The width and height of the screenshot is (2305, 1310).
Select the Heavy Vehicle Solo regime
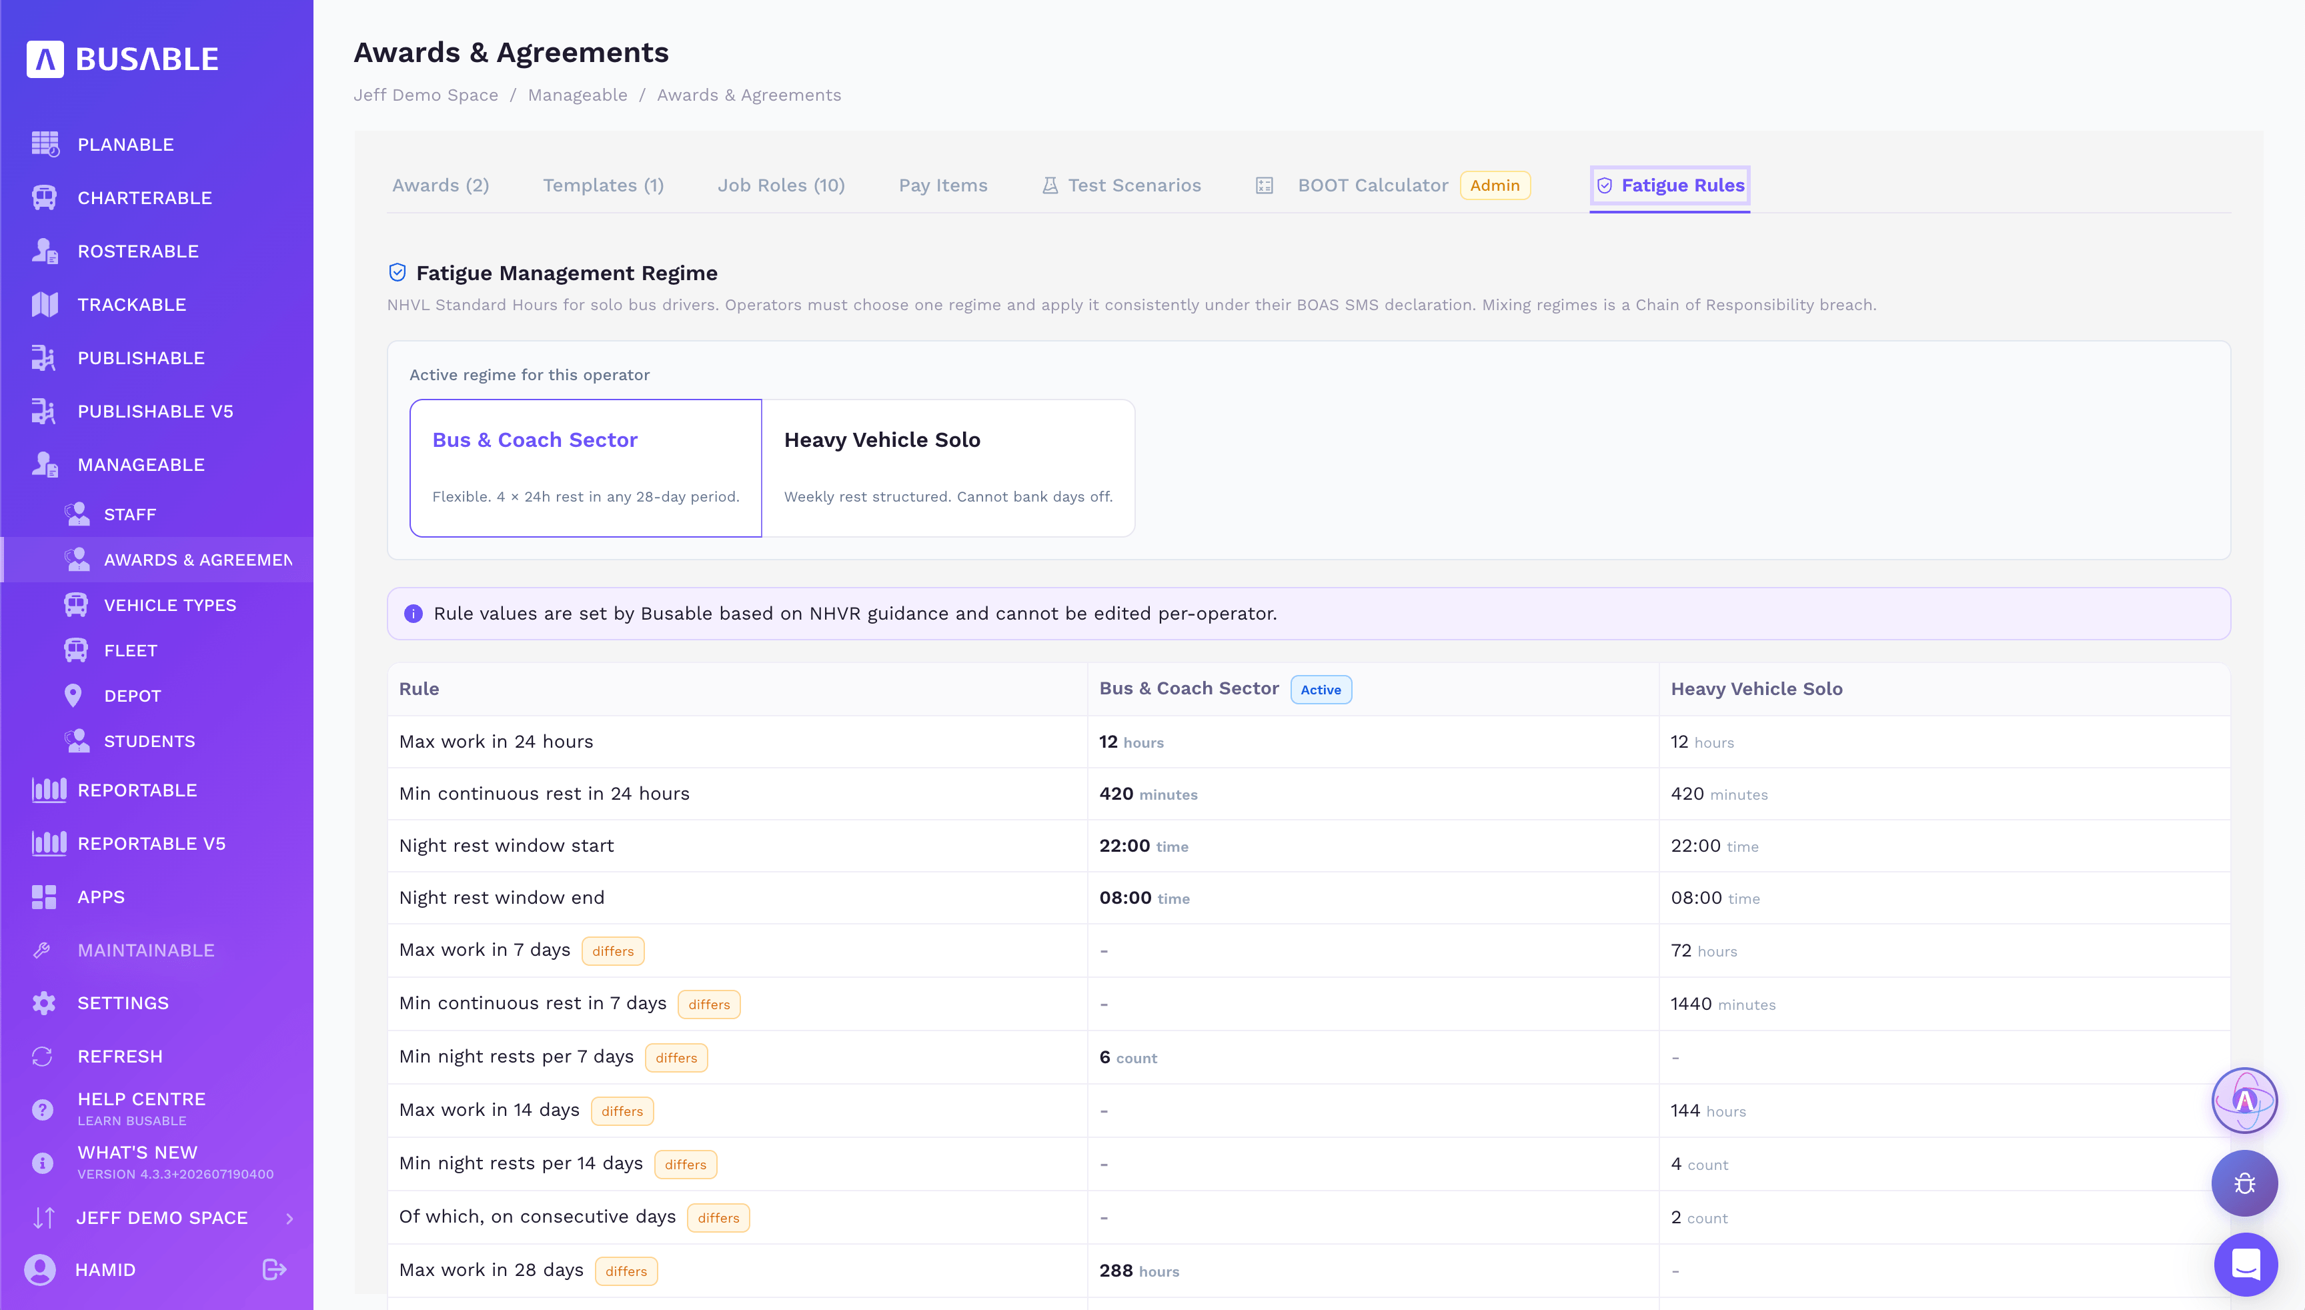[948, 468]
